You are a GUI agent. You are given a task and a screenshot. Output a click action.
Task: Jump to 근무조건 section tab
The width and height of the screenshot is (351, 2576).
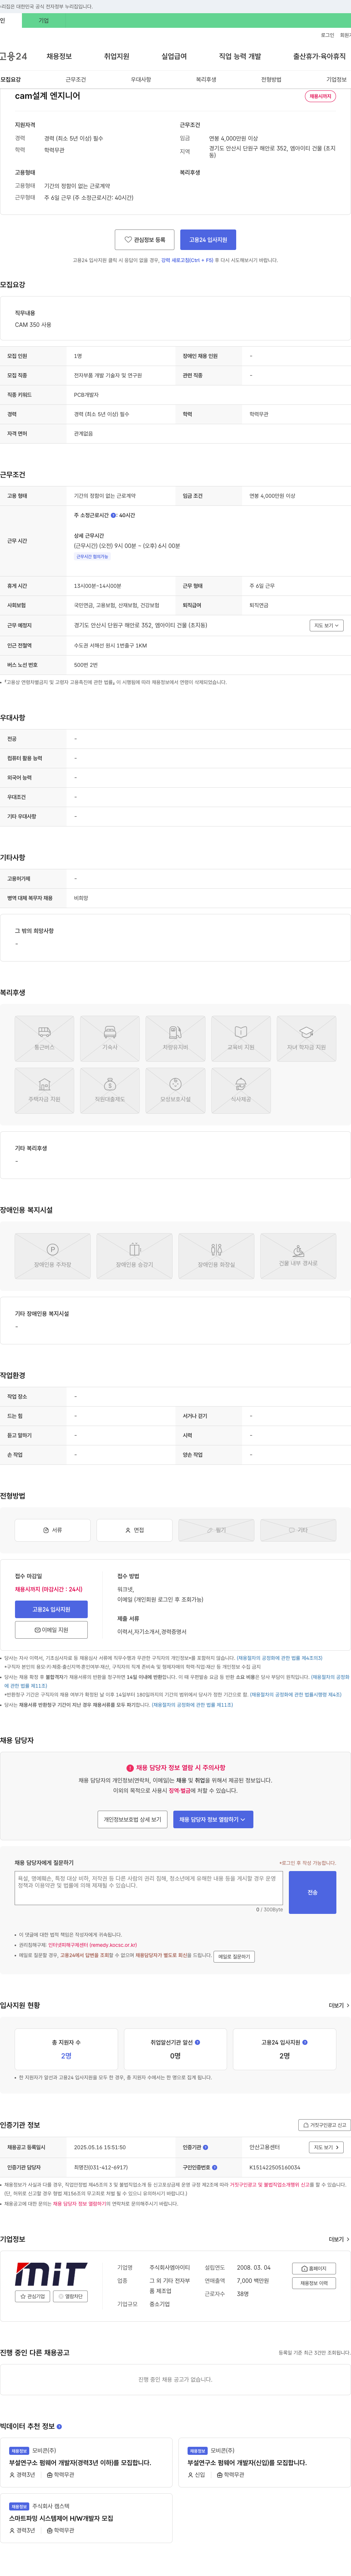(76, 79)
